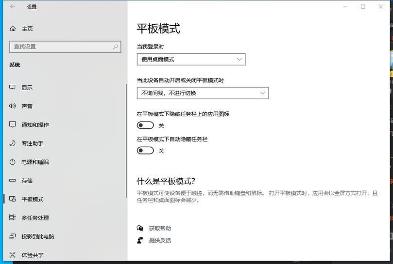
Task: Click the display (显示) monitor icon
Action: pyautogui.click(x=12, y=87)
